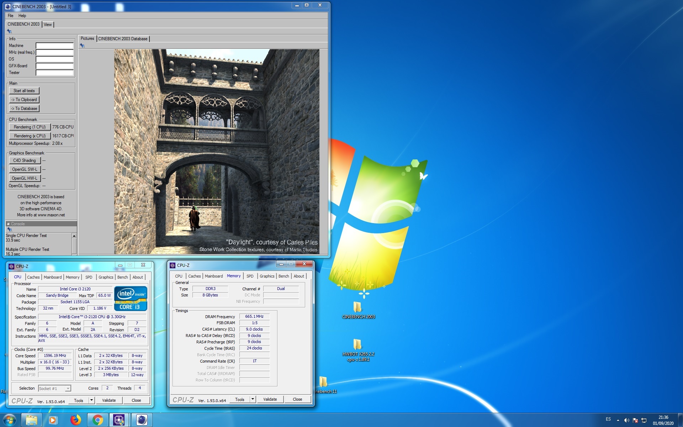Open Tools dropdown arrow in left CPU-Z
This screenshot has height=427, width=683.
91,400
